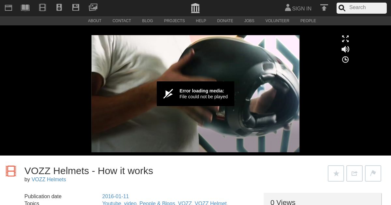
Task: Click the user avatar sign-in icon
Action: (288, 7)
